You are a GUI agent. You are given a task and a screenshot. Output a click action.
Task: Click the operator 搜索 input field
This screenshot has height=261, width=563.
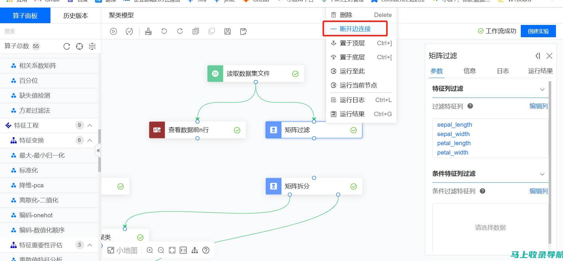coord(50,31)
